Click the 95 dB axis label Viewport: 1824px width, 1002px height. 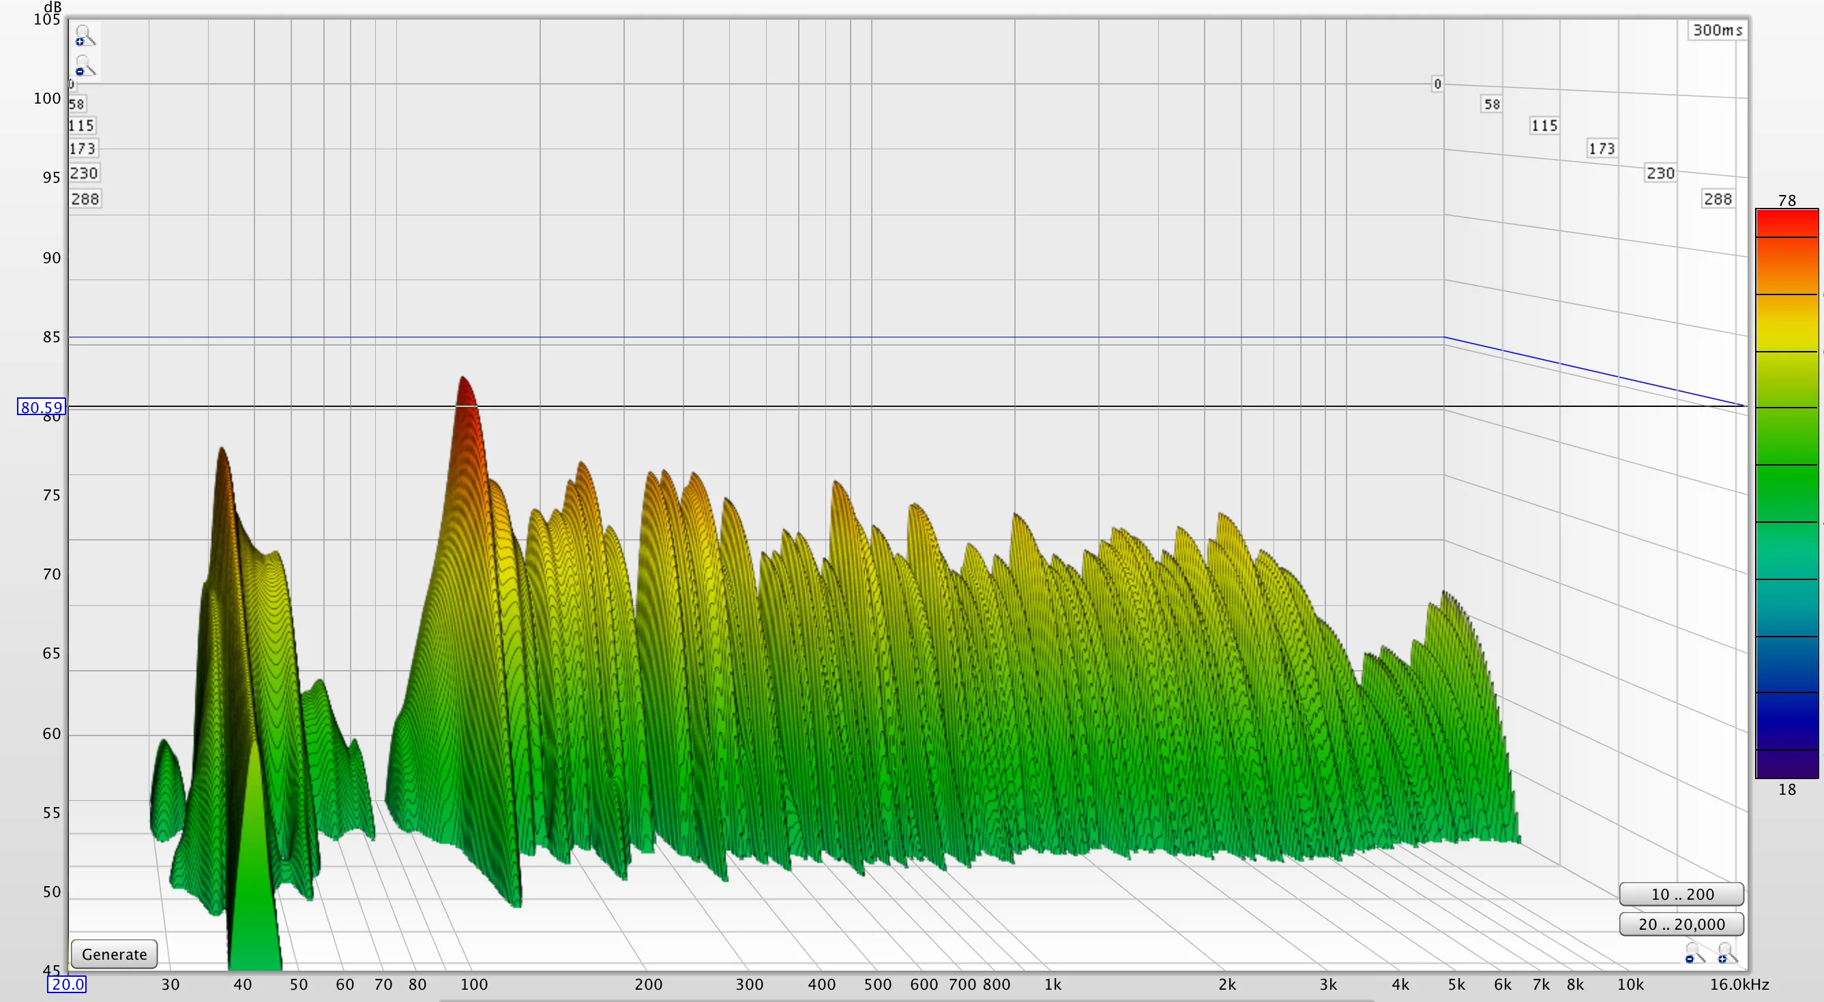click(51, 178)
